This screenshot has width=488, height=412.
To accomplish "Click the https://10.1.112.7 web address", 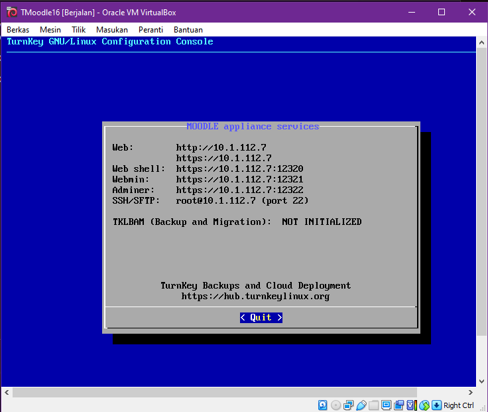I will point(223,158).
